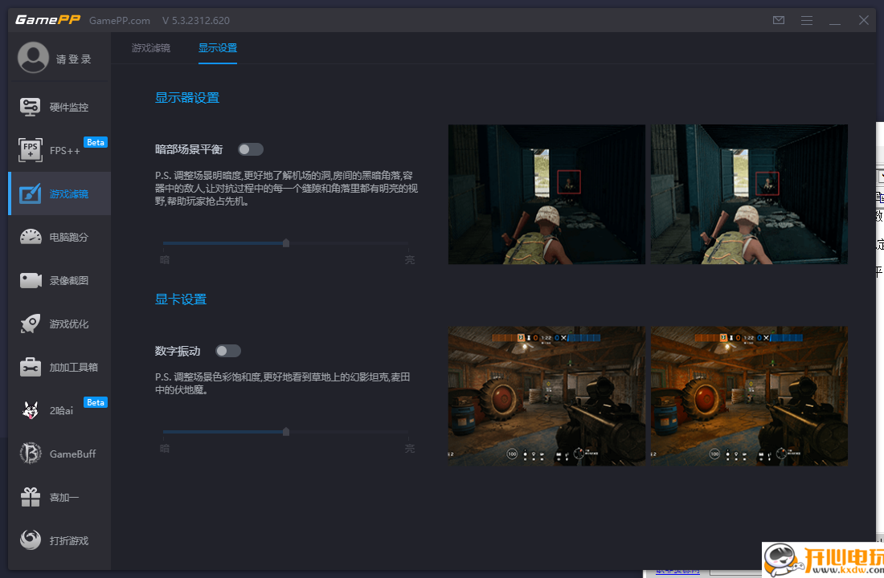884x578 pixels.
Task: Click the user avatar icon
Action: (33, 58)
